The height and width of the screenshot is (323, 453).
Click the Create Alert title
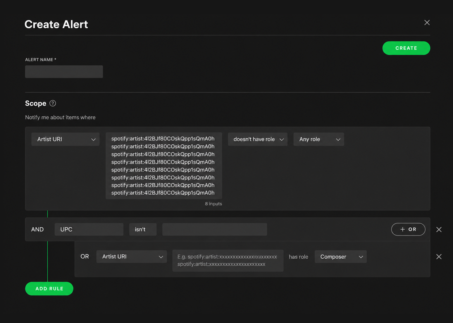pyautogui.click(x=56, y=24)
